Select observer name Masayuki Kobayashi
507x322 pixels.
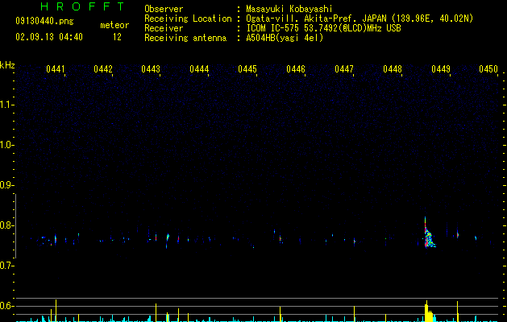click(x=289, y=9)
